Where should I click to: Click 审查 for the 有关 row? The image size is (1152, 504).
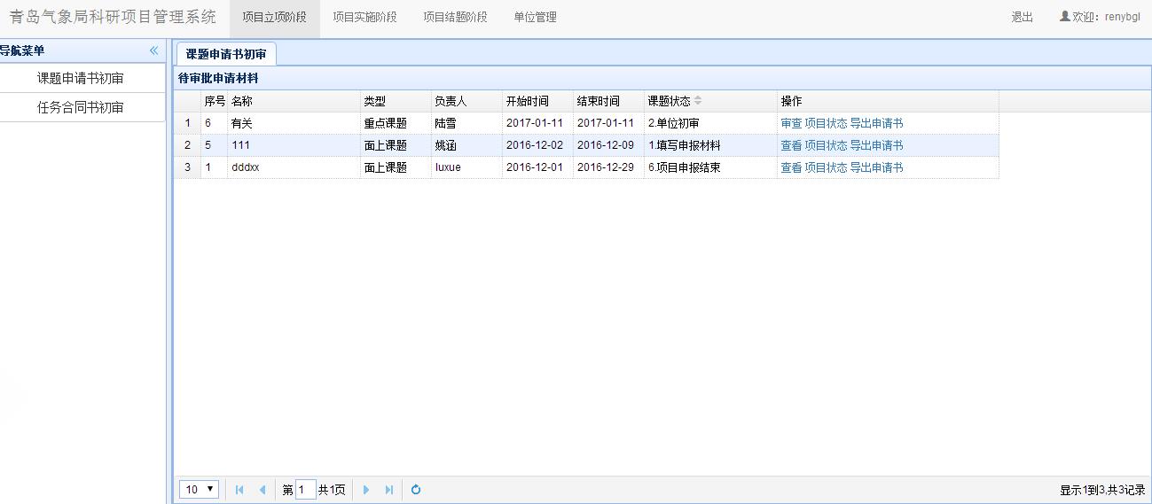point(791,123)
